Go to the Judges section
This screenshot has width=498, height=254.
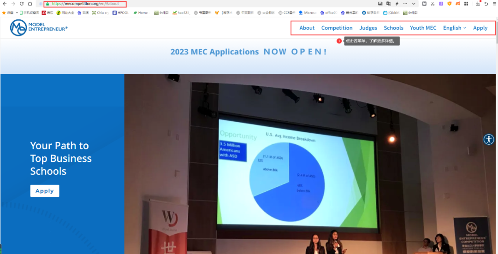368,28
